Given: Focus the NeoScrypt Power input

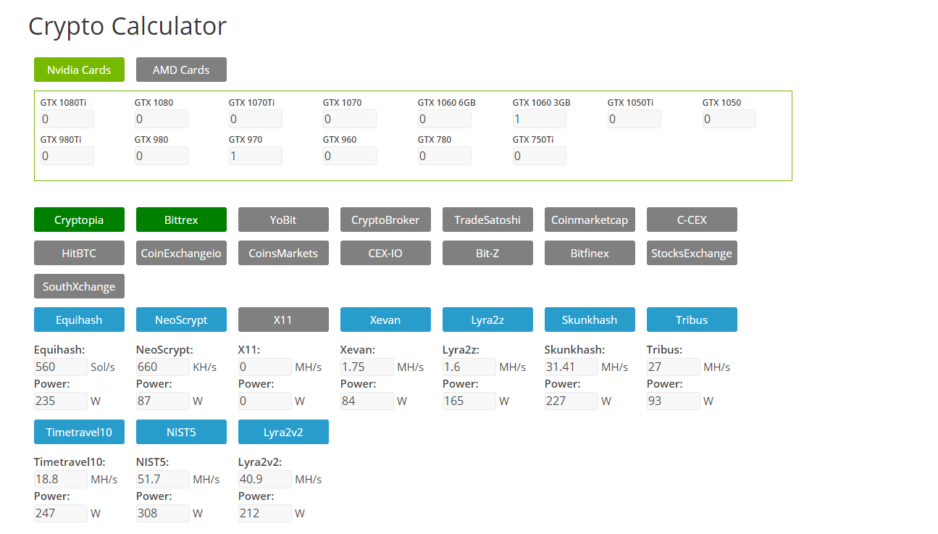Looking at the screenshot, I should click(x=163, y=401).
